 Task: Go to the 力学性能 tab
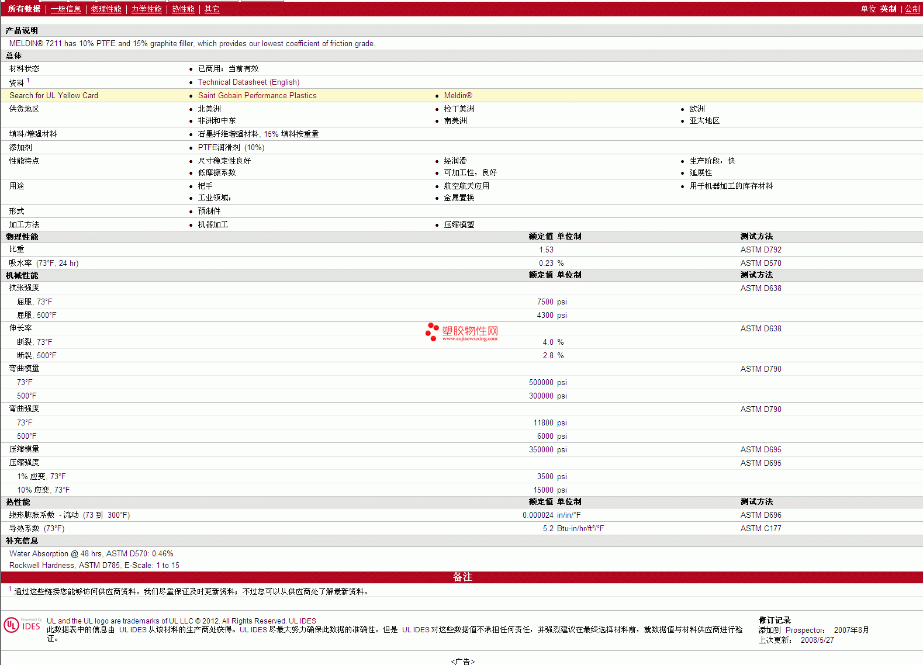click(146, 9)
